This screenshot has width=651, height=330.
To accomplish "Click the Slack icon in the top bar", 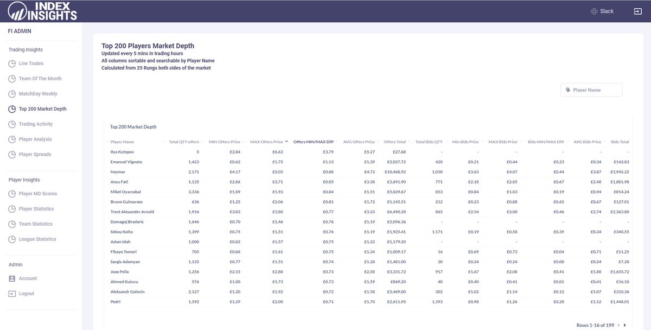I will point(595,11).
